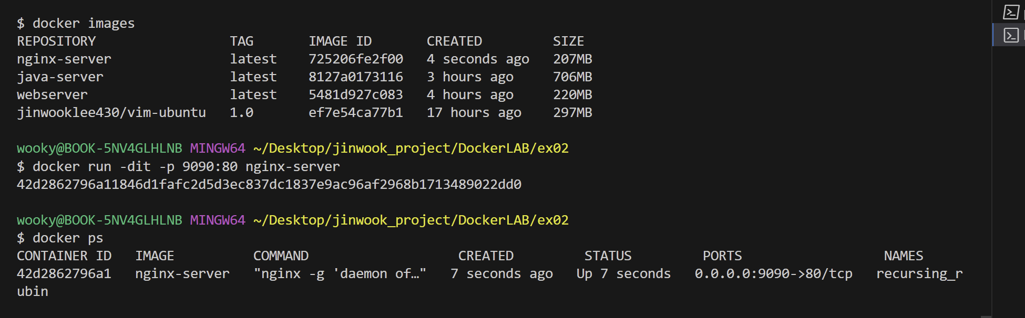1025x318 pixels.
Task: Click the REPOSITORY column header
Action: coord(56,41)
